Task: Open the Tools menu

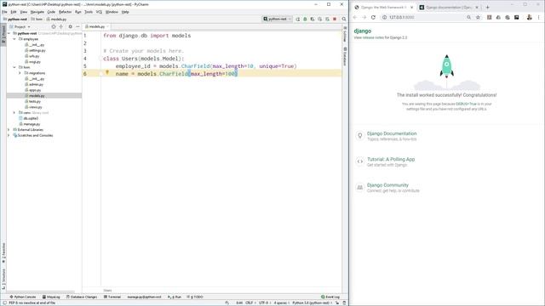Action: click(89, 12)
